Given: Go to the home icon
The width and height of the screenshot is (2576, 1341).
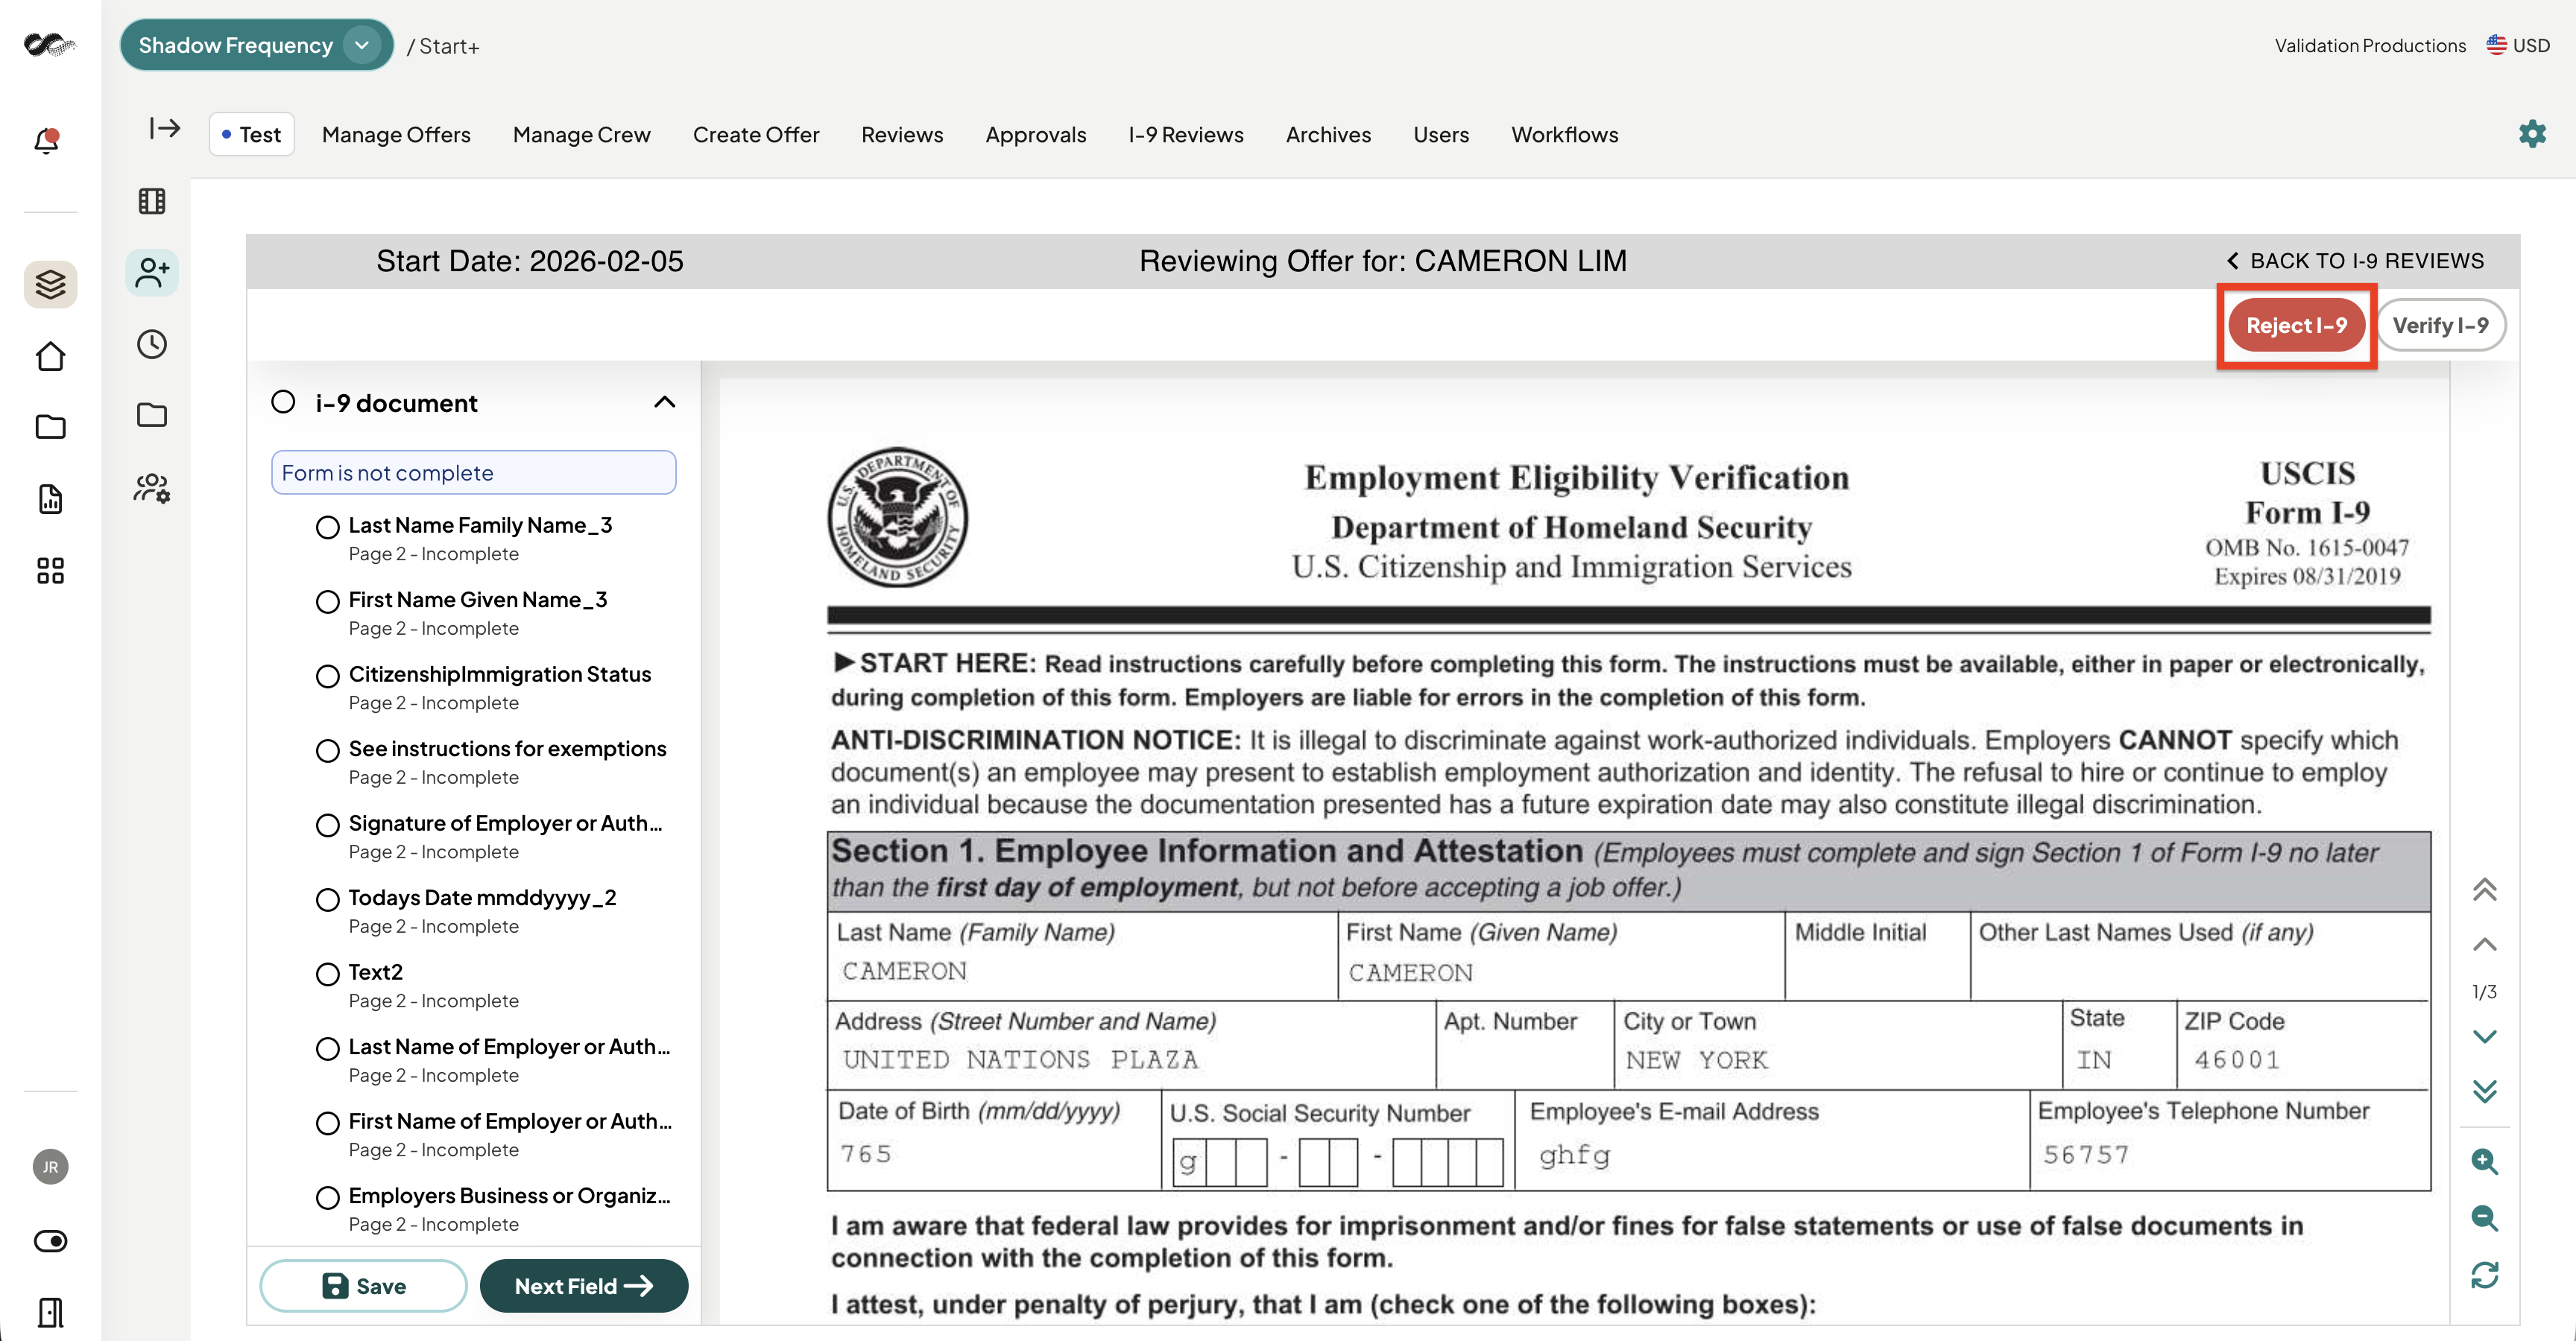Looking at the screenshot, I should click(50, 357).
